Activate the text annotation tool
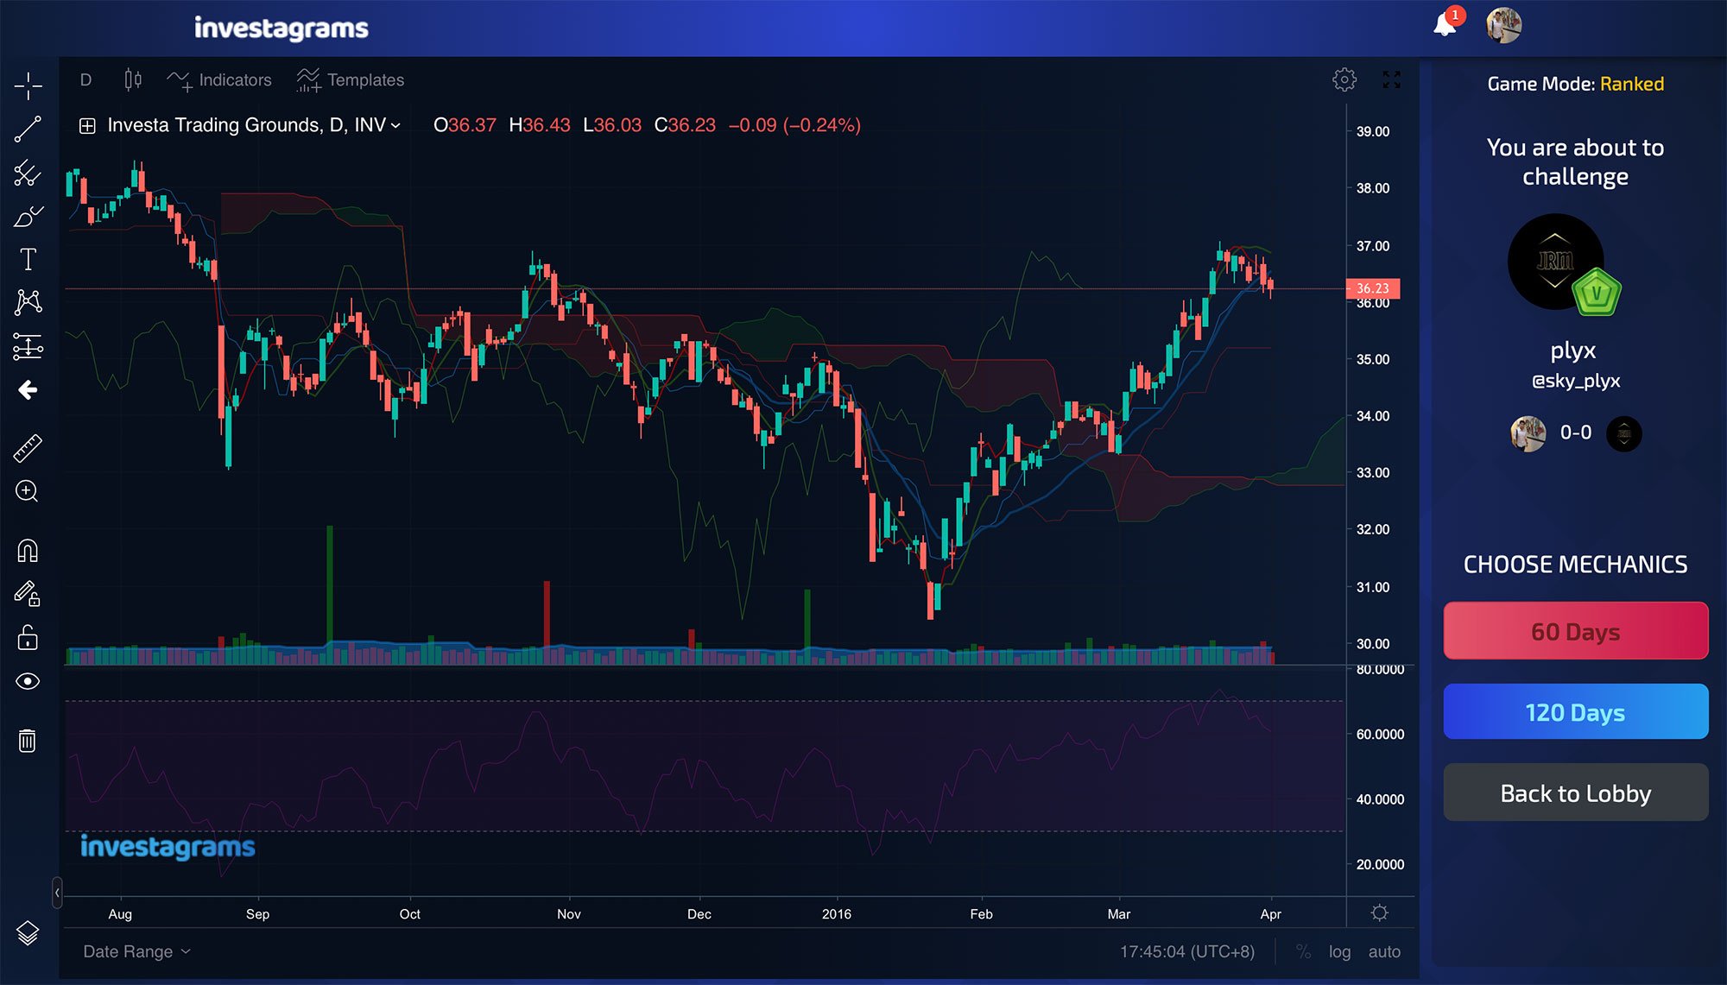The image size is (1727, 985). click(28, 259)
